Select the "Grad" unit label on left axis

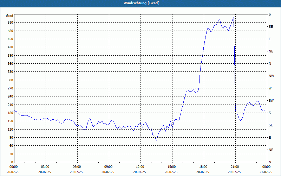pos(9,16)
